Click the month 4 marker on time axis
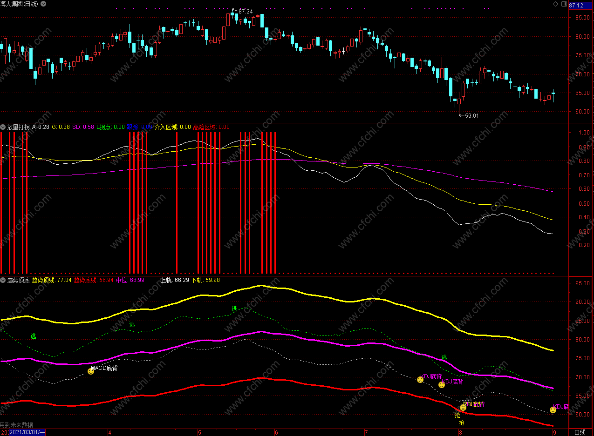 110,432
